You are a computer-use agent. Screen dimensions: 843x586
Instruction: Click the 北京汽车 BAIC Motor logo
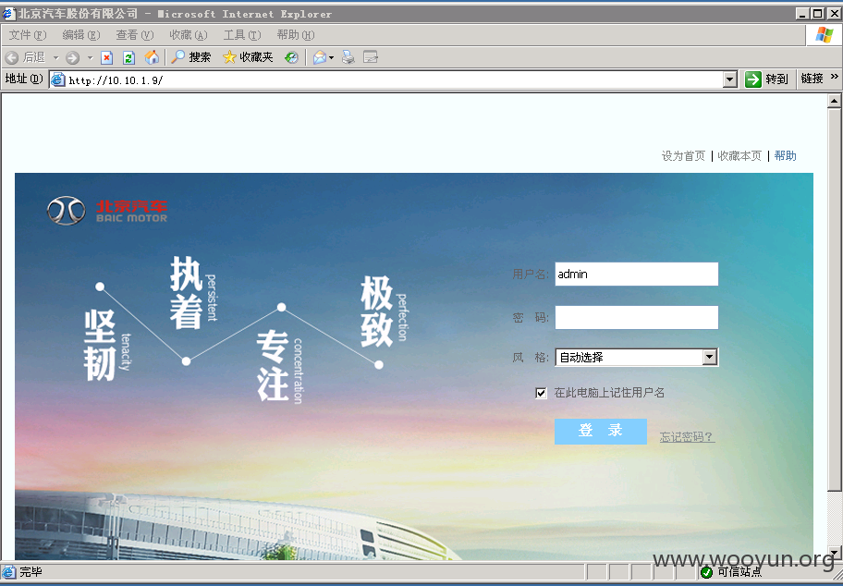(107, 210)
